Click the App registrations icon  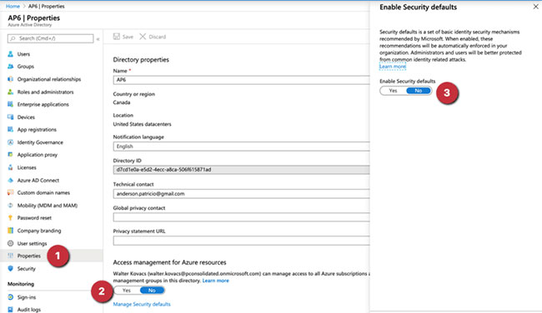point(10,129)
